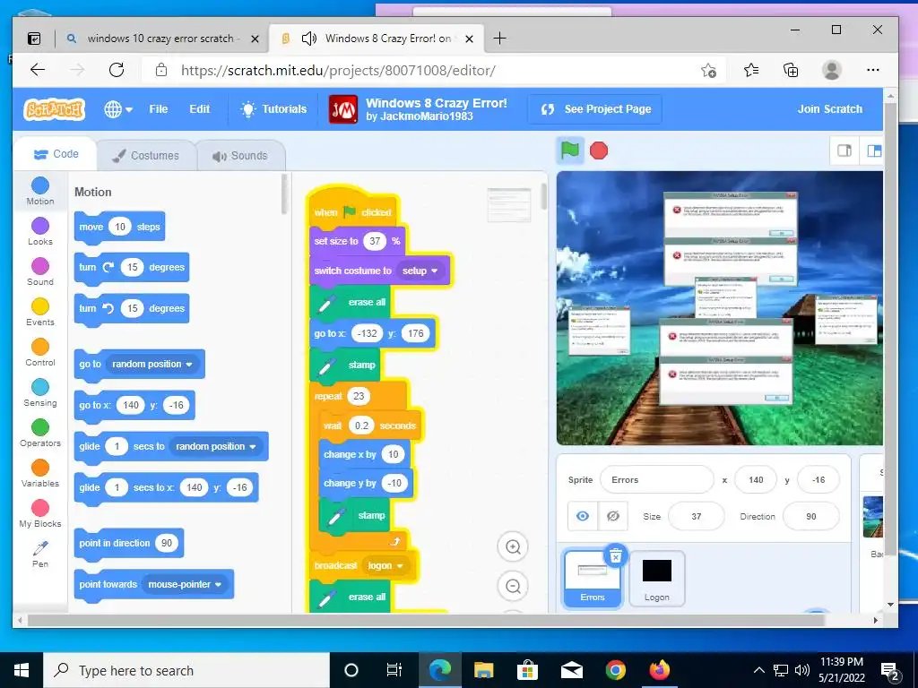Click the repeat count value 23
Viewport: 918px width, 688px height.
click(359, 396)
